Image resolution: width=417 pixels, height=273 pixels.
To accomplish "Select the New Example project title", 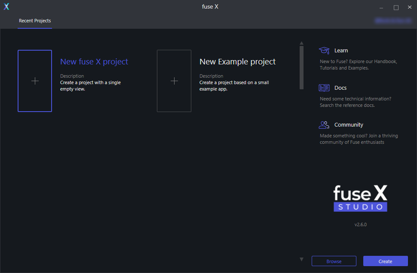I will [x=237, y=62].
